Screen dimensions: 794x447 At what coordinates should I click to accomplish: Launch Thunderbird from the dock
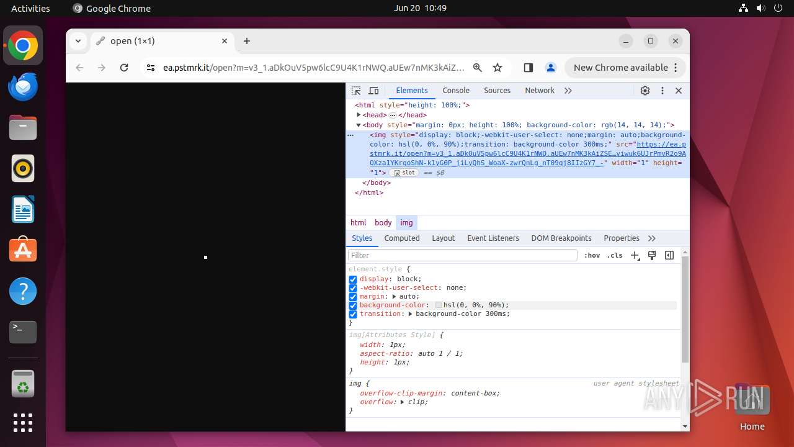pos(23,87)
